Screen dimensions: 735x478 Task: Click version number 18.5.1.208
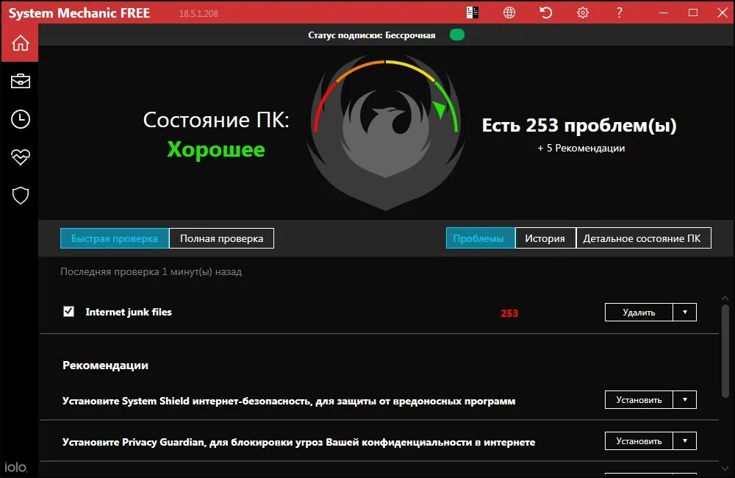198,13
